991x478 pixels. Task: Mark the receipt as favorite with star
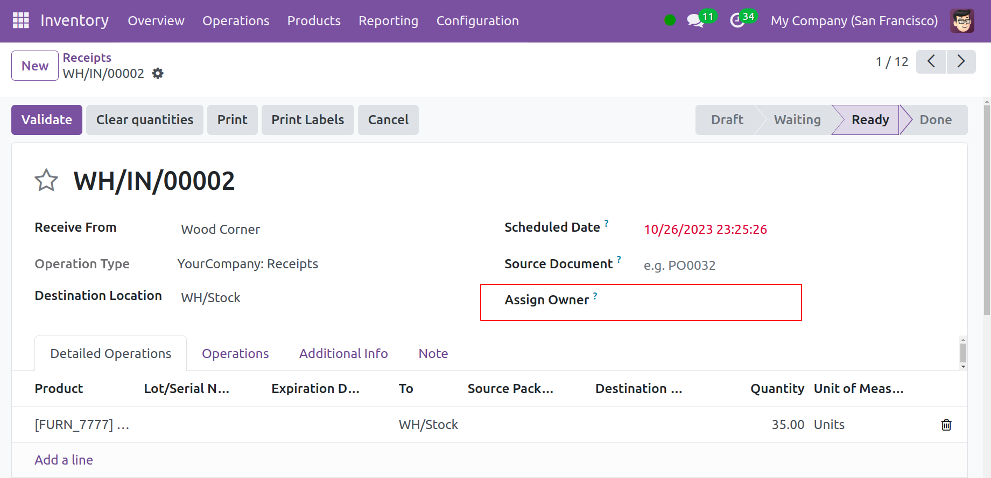pyautogui.click(x=46, y=181)
